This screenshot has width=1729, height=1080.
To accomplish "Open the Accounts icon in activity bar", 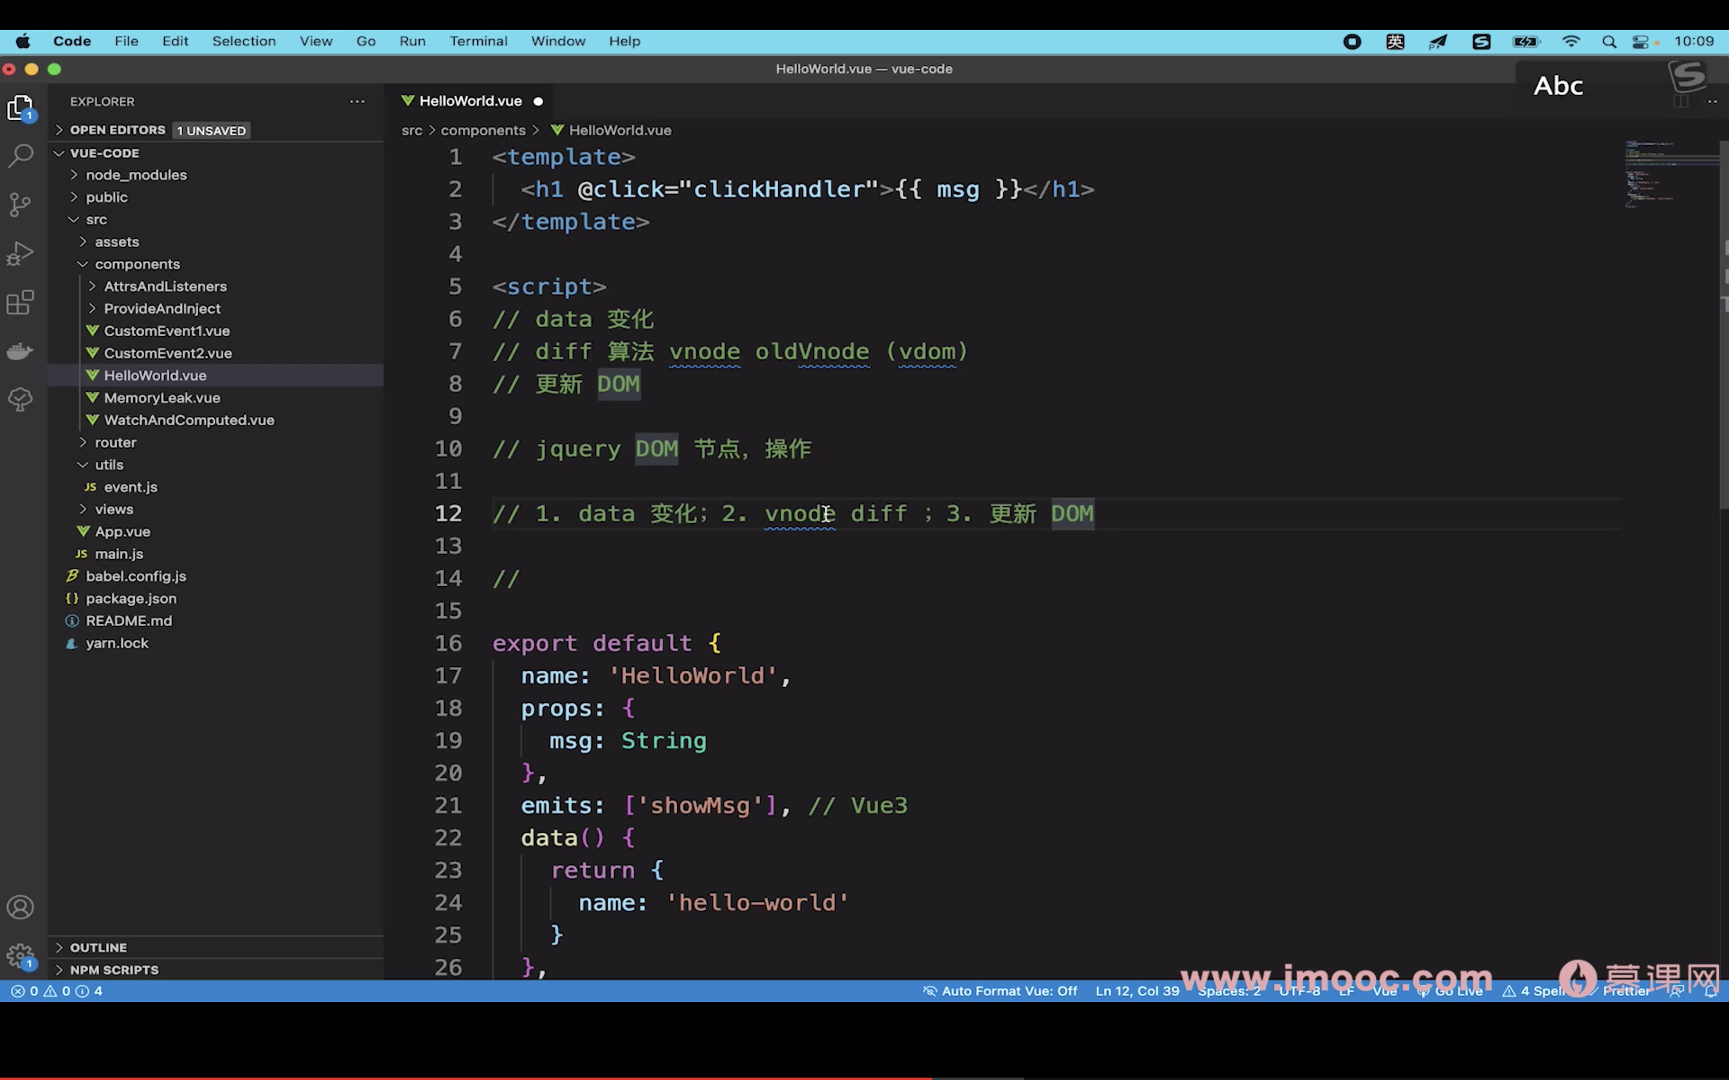I will (20, 907).
